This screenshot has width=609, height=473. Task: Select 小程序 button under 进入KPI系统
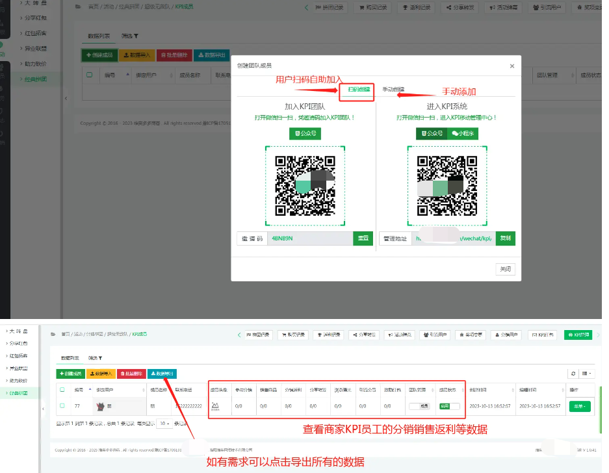click(463, 134)
